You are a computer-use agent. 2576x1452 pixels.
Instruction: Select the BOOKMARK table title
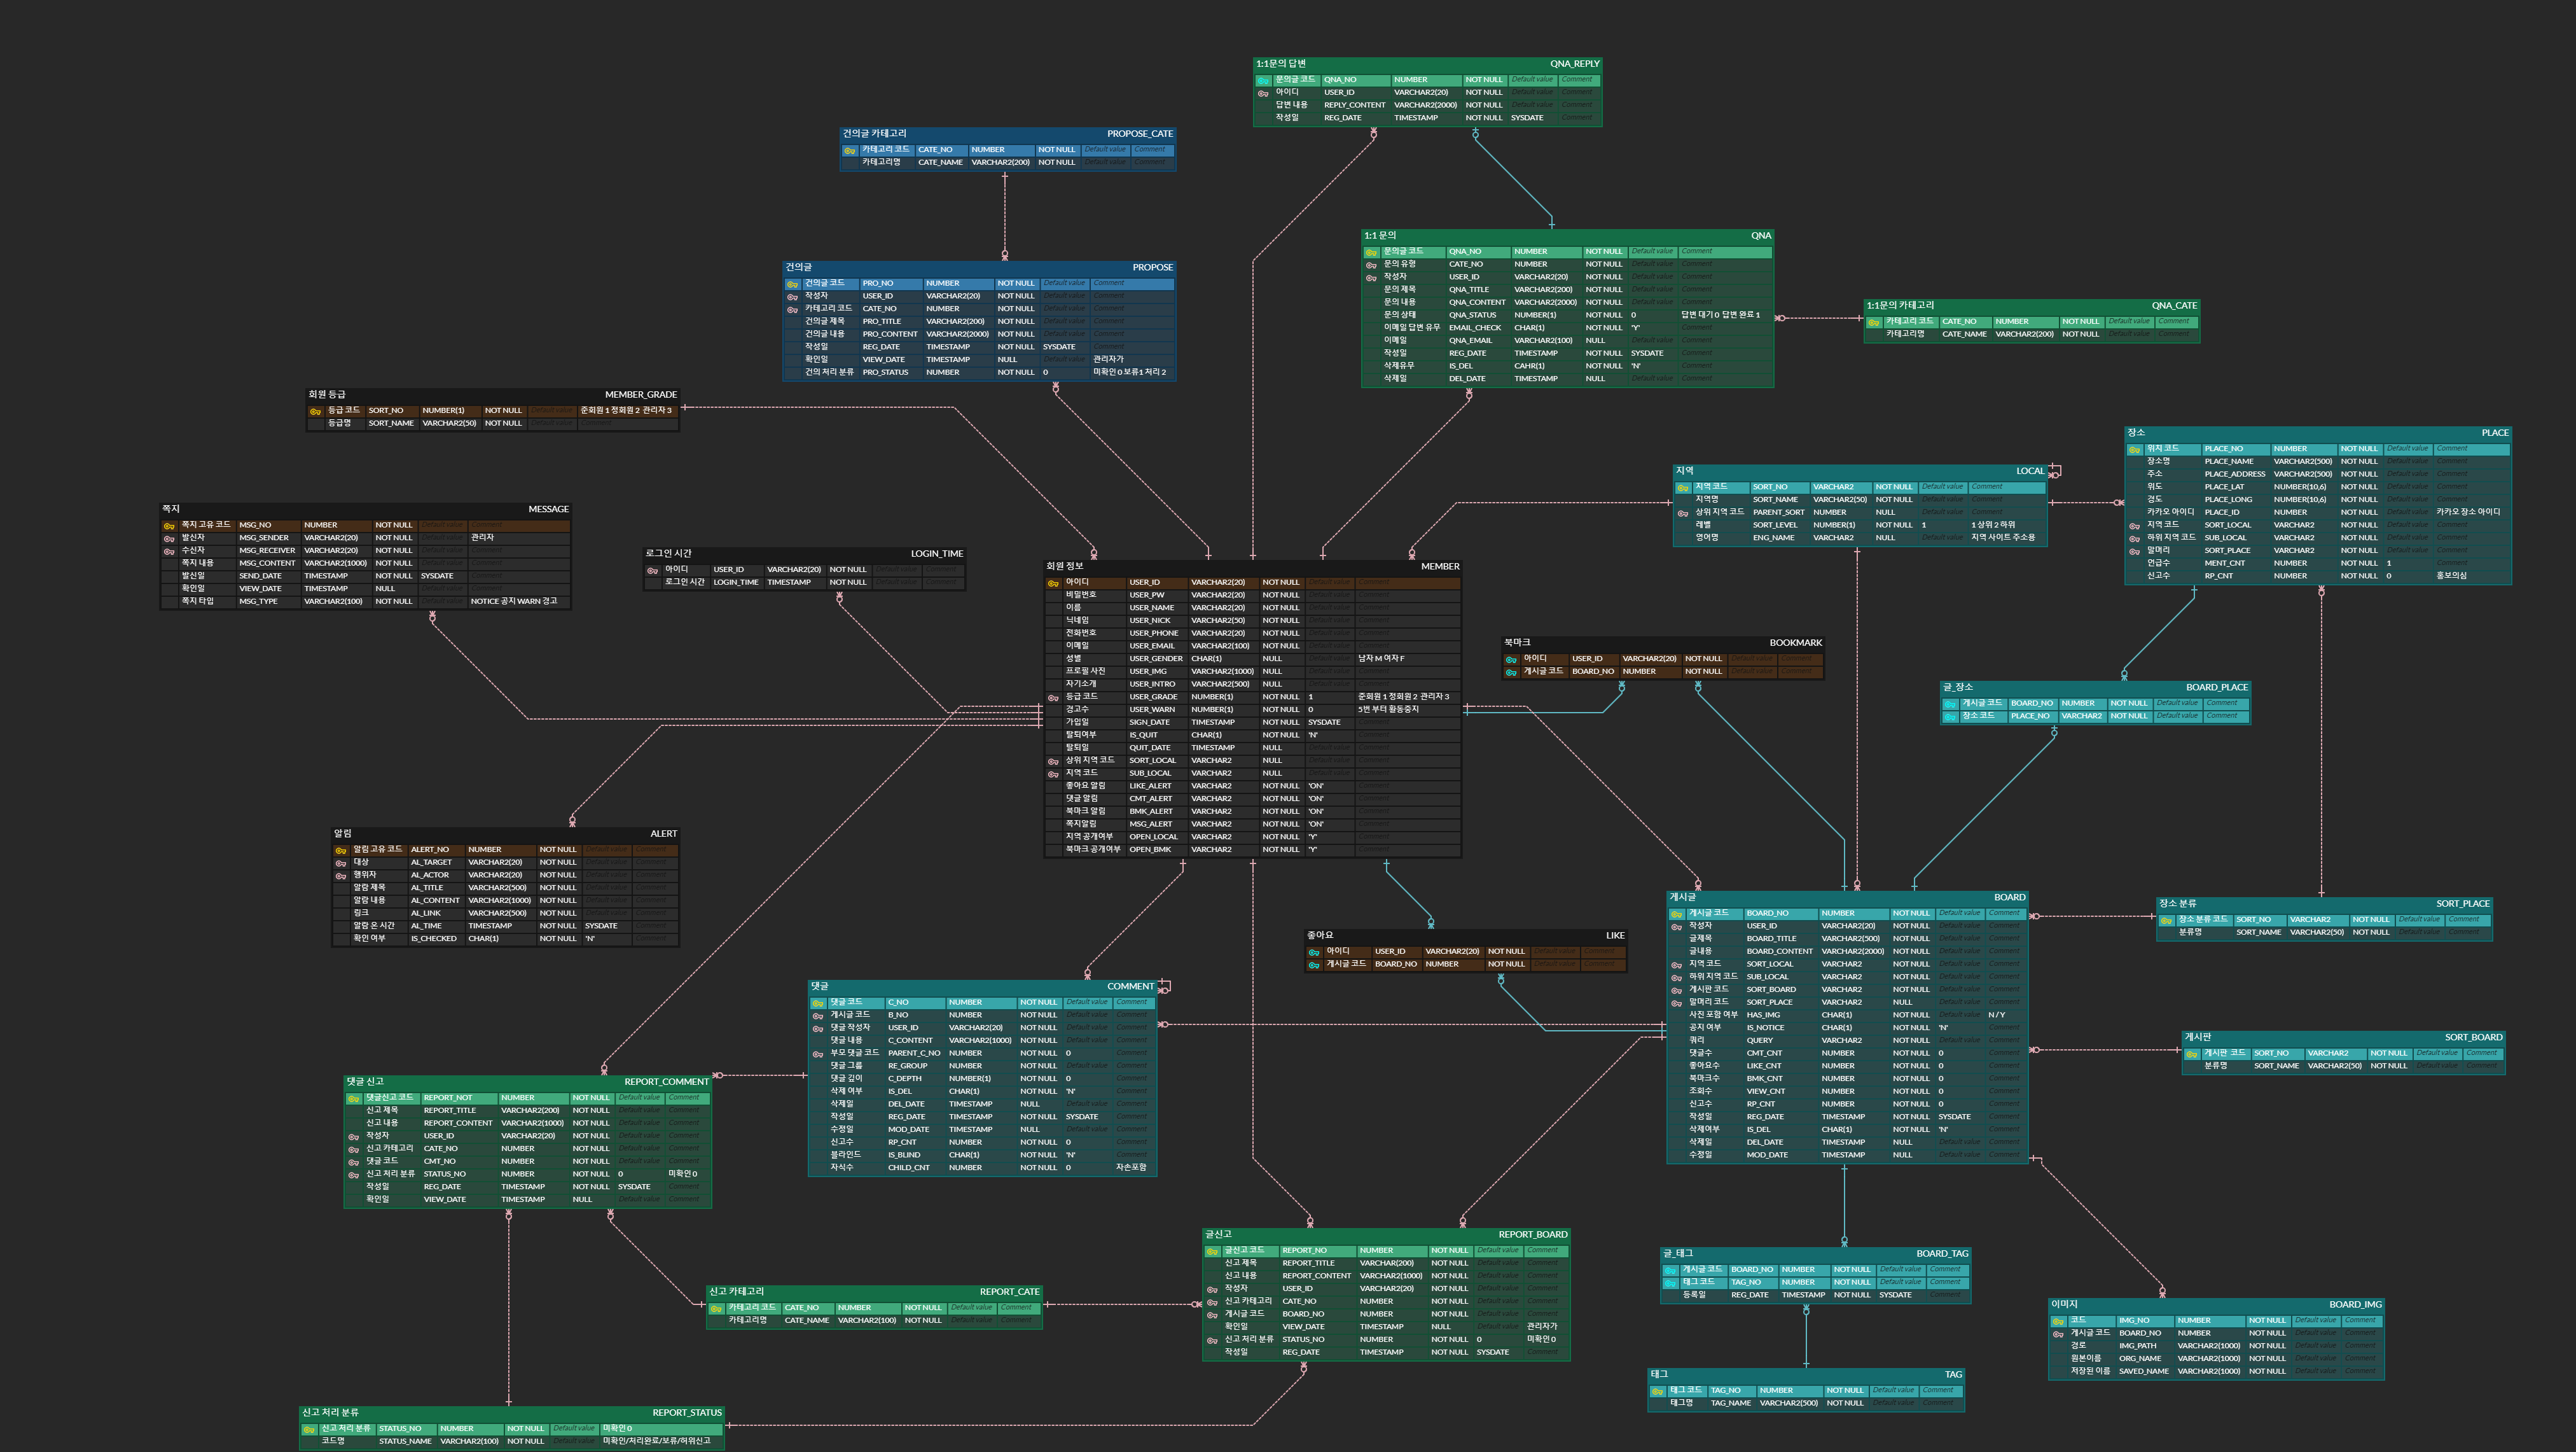point(1796,643)
